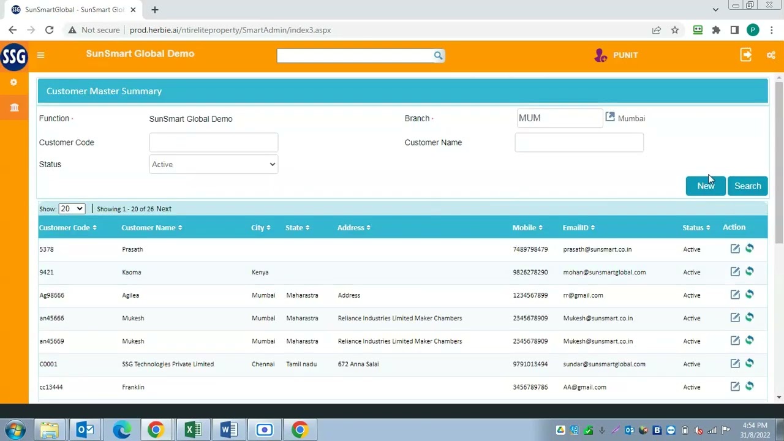Image resolution: width=784 pixels, height=441 pixels.
Task: Sort by Status column header
Action: point(696,228)
